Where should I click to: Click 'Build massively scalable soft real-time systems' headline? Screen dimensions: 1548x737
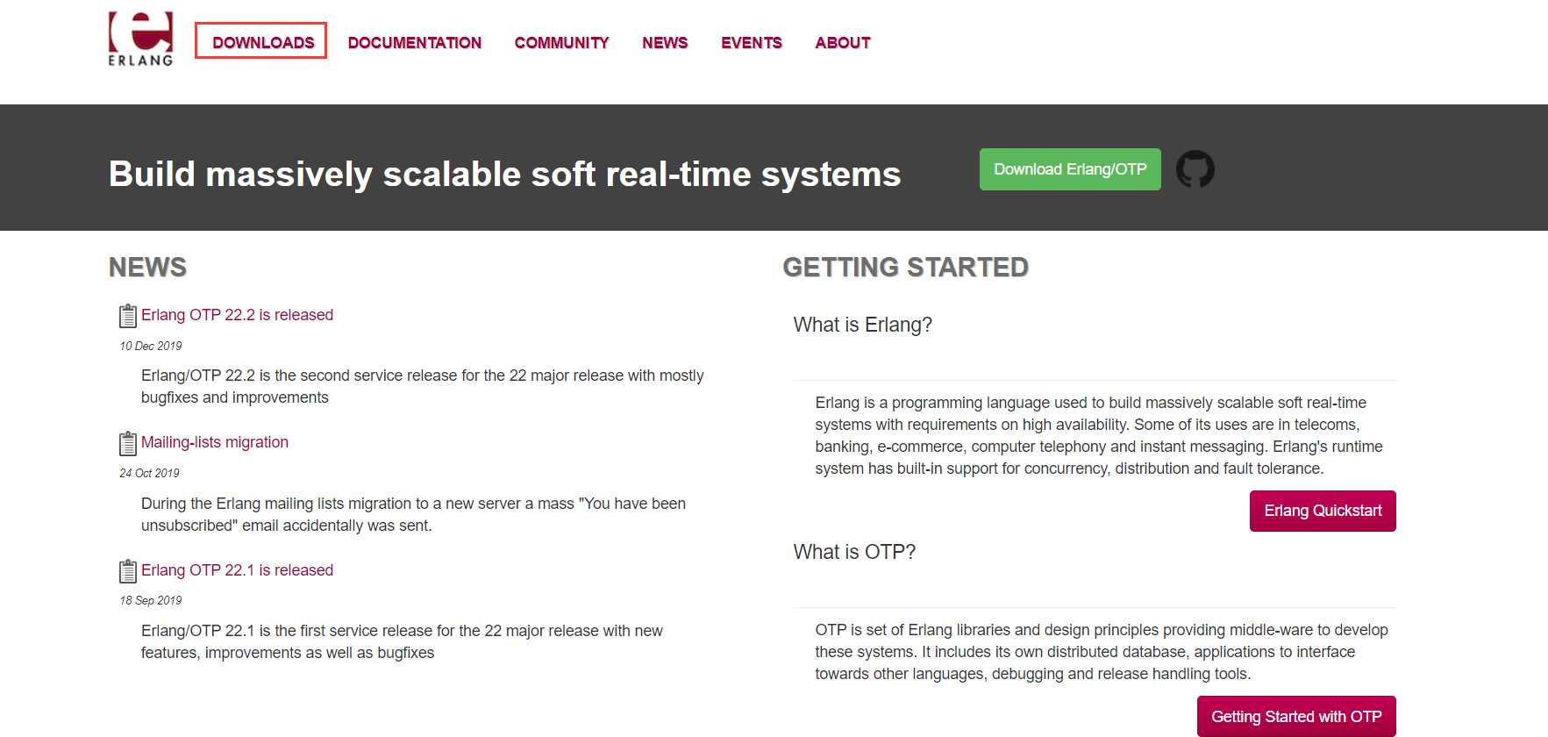[504, 174]
